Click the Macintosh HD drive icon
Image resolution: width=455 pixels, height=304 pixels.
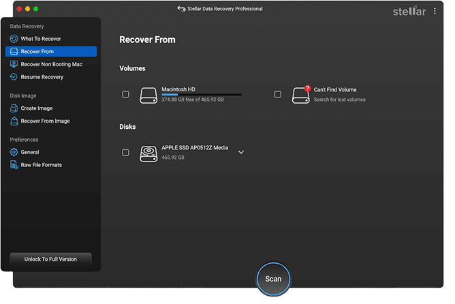coord(148,95)
